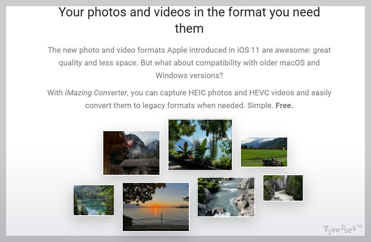Select the tropical plants lake view photo
371x242 pixels.
pos(200,145)
